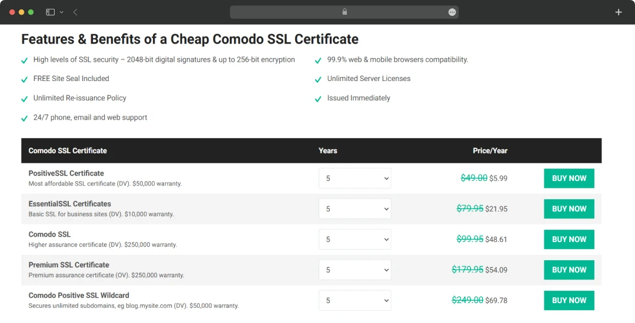Toggle the browser sidebar icon
635x323 pixels.
coord(50,12)
